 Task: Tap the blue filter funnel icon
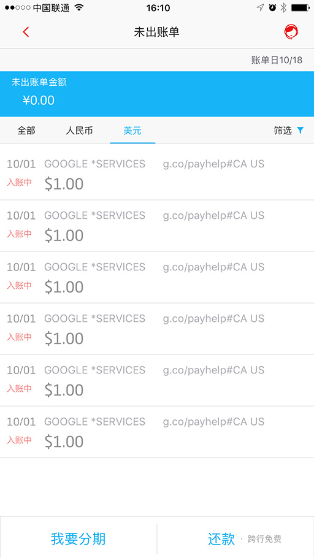pos(301,131)
